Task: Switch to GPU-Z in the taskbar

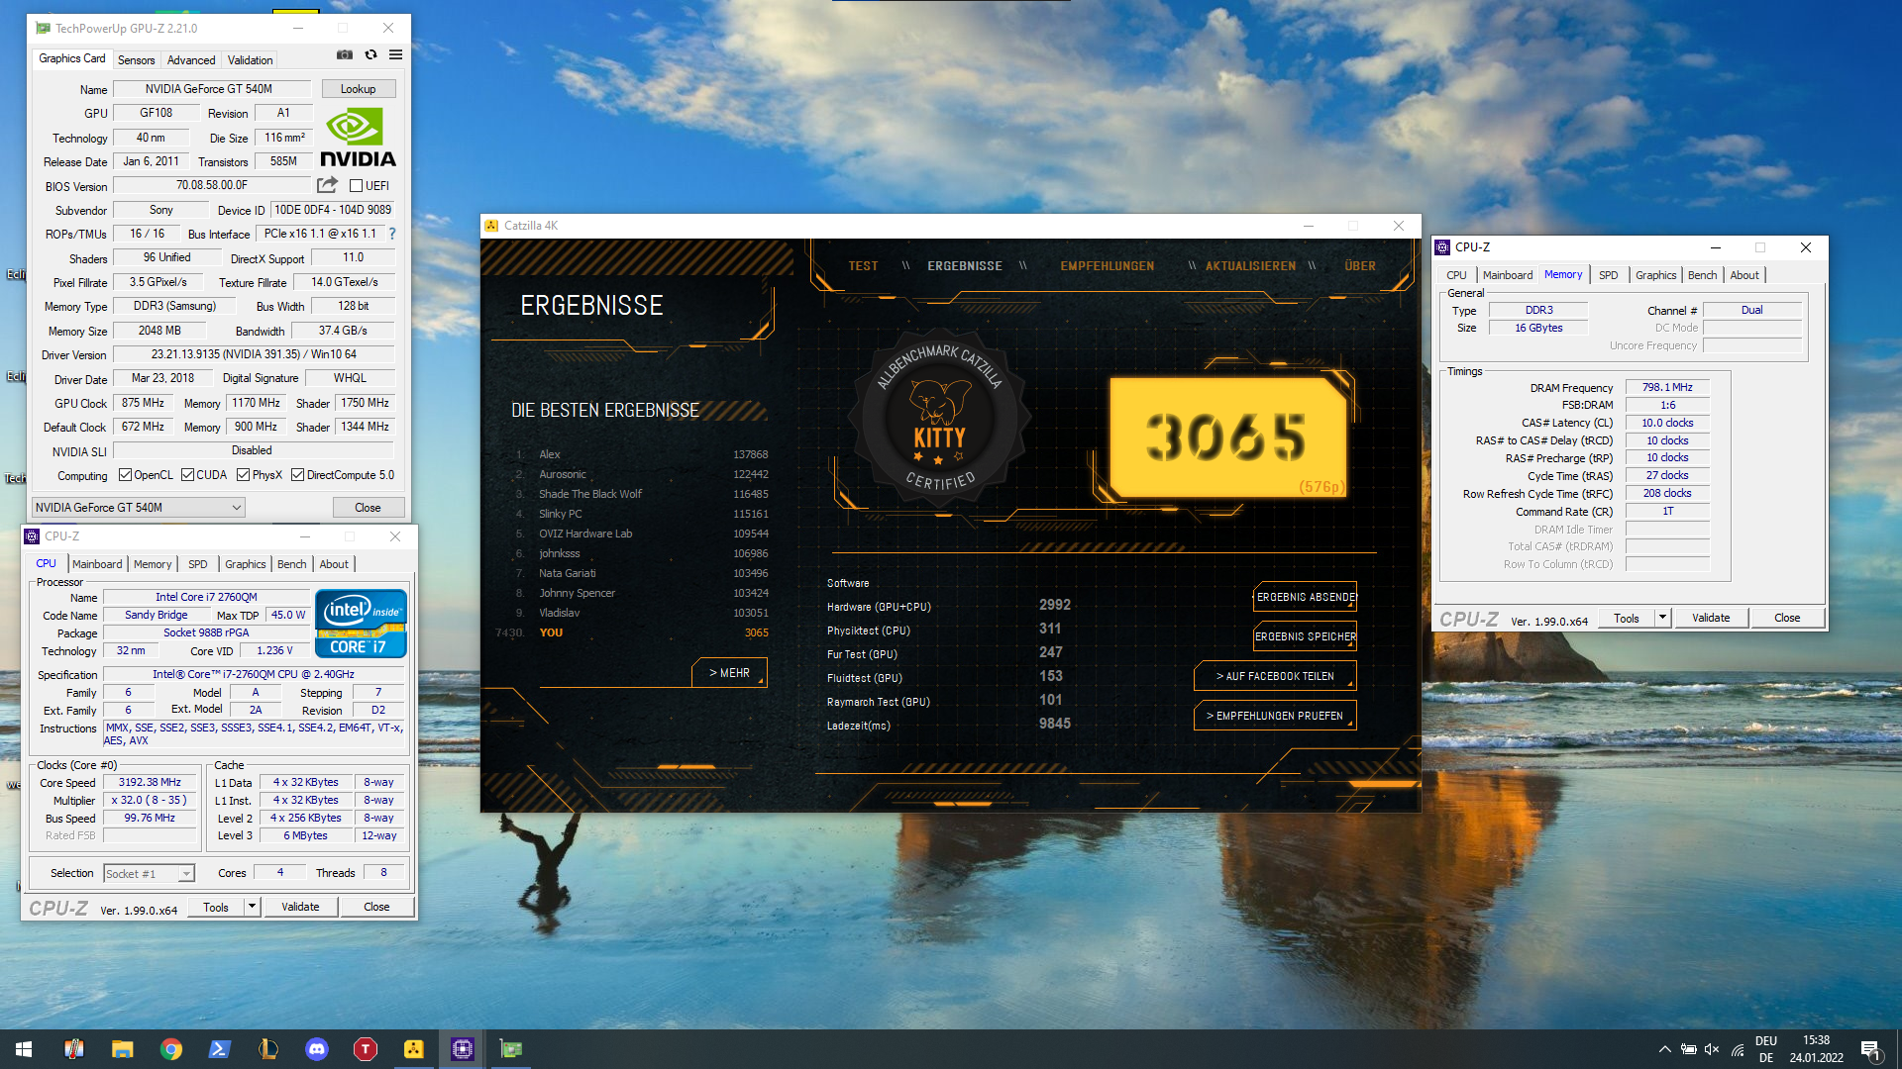Action: pyautogui.click(x=510, y=1049)
